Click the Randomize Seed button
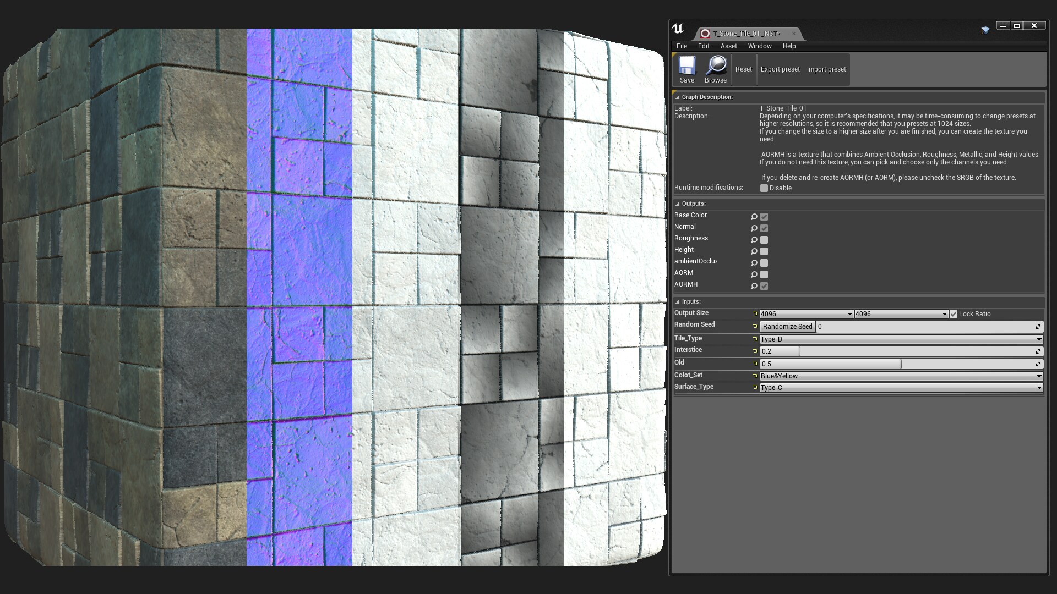1057x594 pixels. [x=787, y=327]
